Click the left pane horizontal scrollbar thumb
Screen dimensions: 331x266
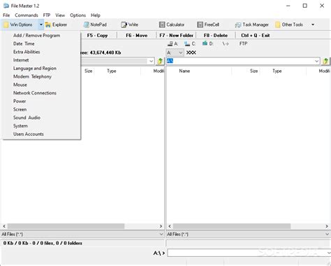[66, 226]
